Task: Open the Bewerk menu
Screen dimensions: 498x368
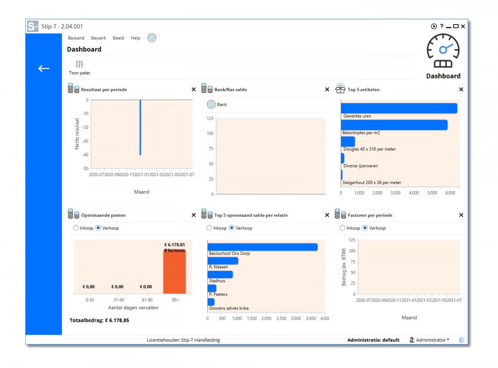Action: 99,38
